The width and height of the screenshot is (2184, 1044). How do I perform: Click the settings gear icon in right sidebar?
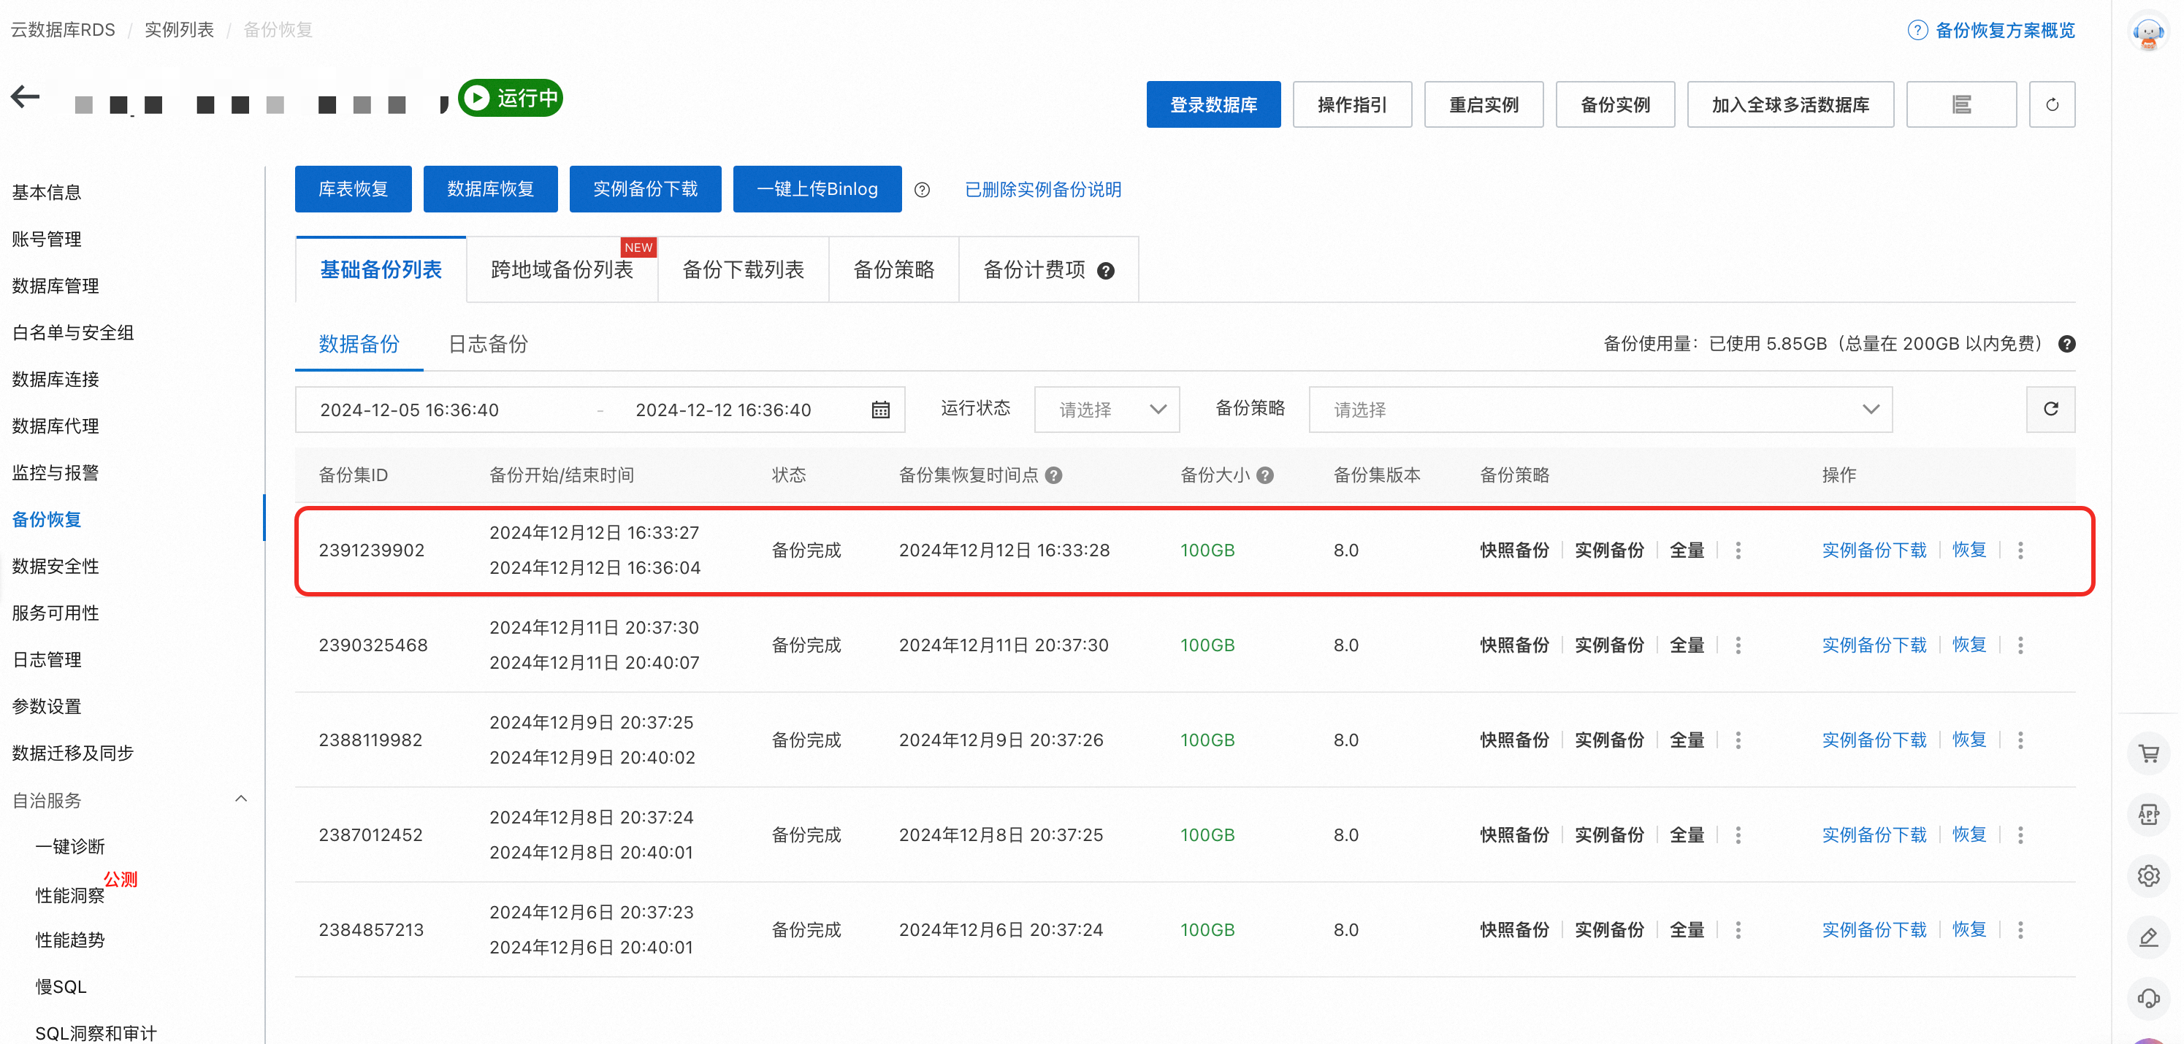2148,875
